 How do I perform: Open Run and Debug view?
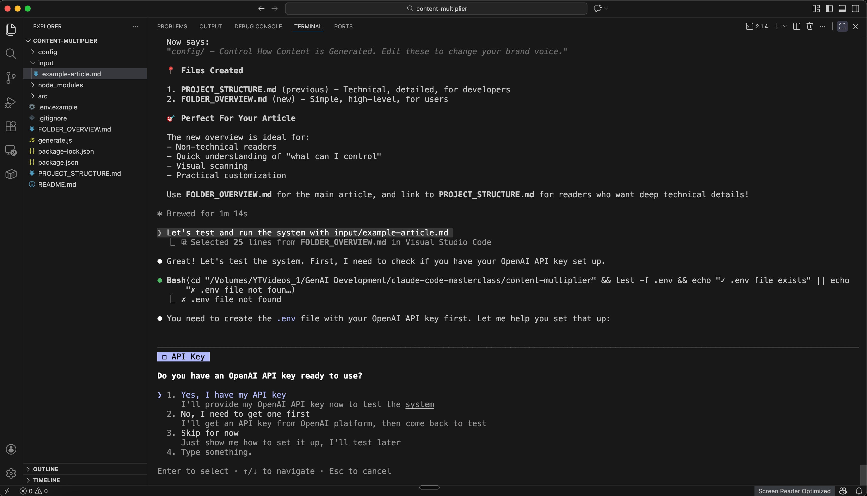click(11, 102)
